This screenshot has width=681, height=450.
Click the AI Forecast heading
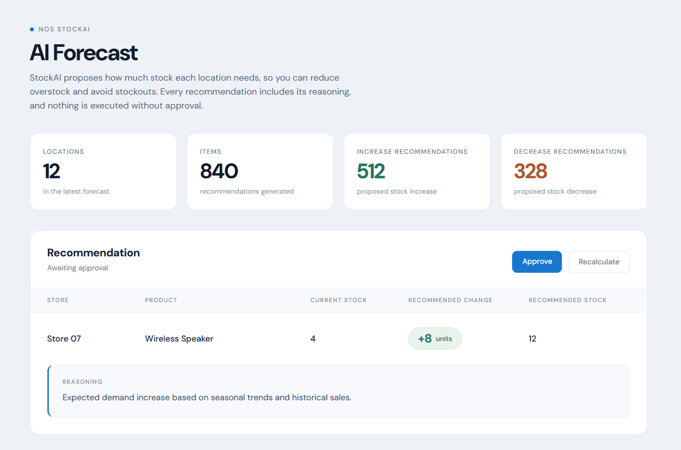83,53
